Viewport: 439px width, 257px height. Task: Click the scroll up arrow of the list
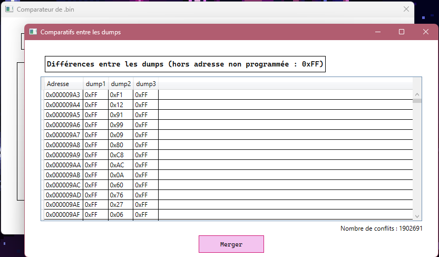click(x=417, y=94)
